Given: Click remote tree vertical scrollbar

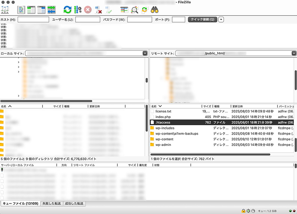Looking at the screenshot, I should point(295,80).
